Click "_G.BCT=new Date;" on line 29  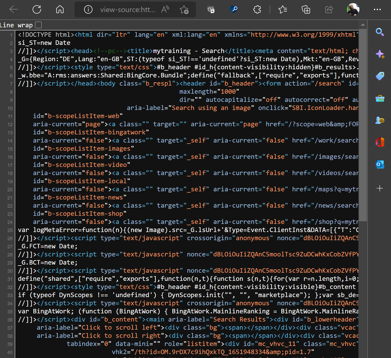pos(48,262)
